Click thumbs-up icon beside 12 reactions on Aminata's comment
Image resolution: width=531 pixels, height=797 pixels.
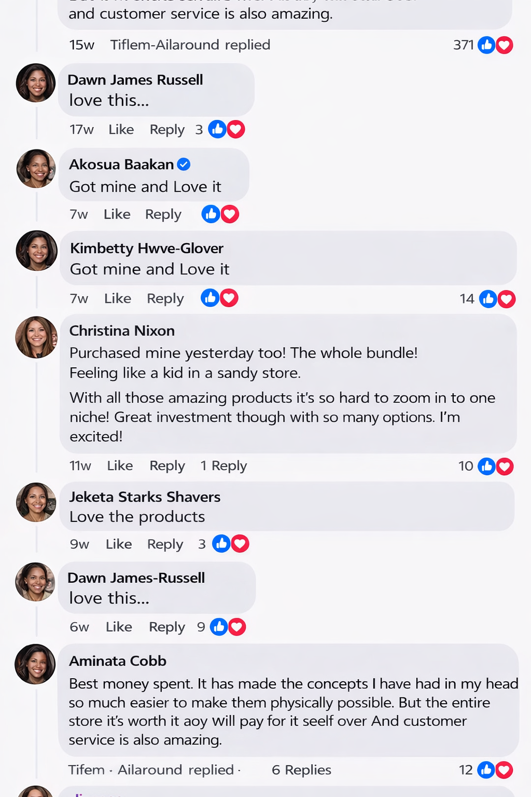[x=486, y=770]
